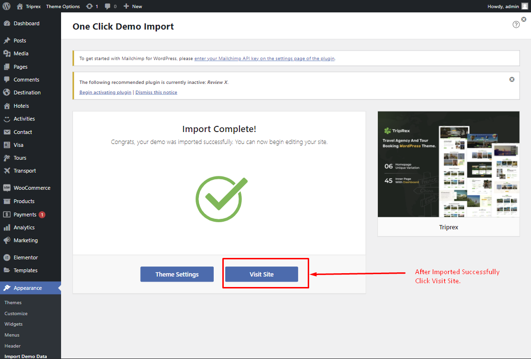This screenshot has height=359, width=531.
Task: Click the Elementor logo icon
Action: 7,257
